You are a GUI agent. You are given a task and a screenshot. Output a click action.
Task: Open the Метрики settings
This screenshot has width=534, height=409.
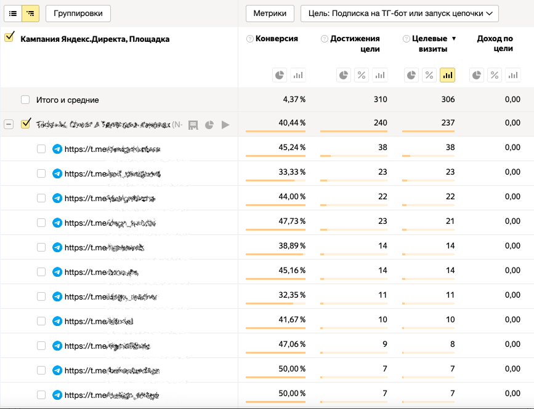(270, 13)
